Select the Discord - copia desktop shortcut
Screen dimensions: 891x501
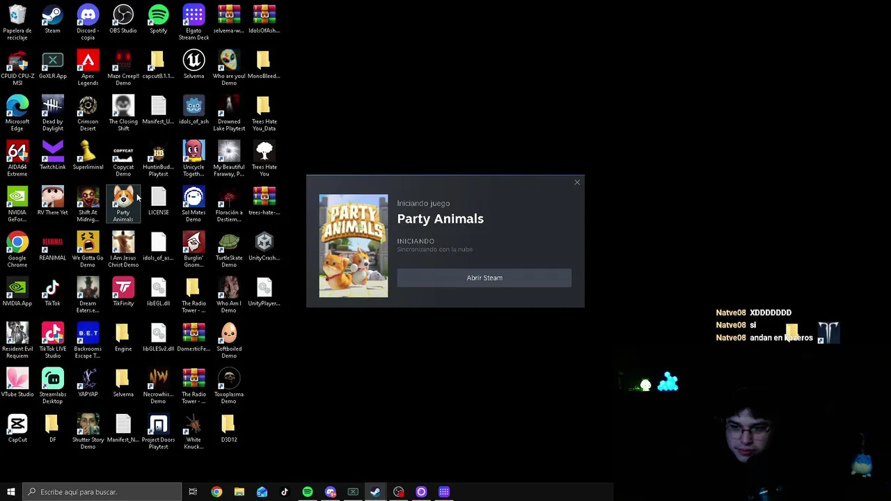[x=88, y=22]
